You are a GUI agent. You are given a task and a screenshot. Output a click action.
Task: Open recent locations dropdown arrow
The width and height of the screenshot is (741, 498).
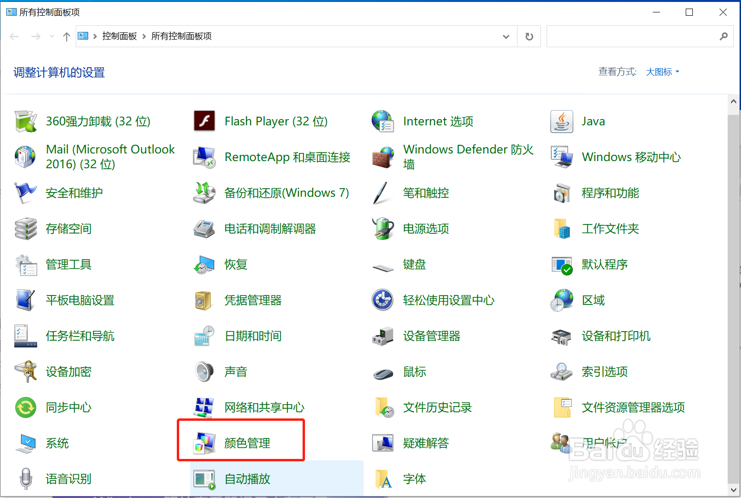coord(52,37)
